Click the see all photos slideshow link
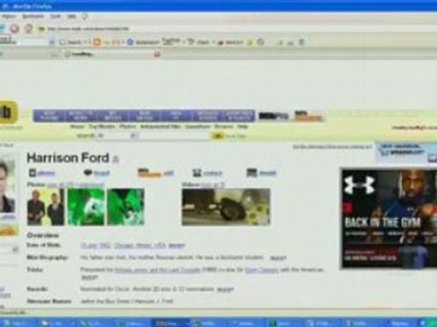Screen dimensions: 437x327 click(x=75, y=184)
